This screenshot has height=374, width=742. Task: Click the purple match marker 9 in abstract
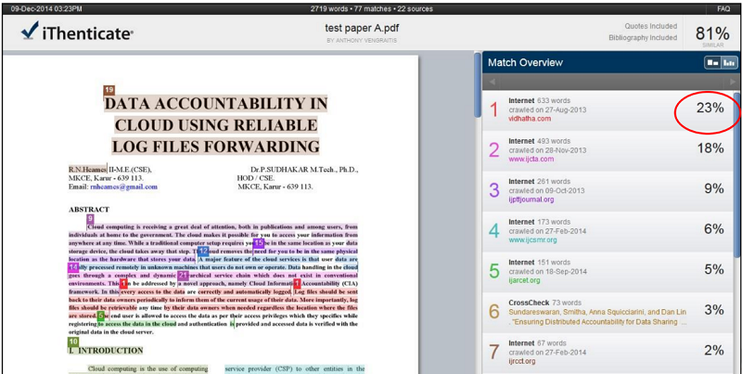(90, 219)
